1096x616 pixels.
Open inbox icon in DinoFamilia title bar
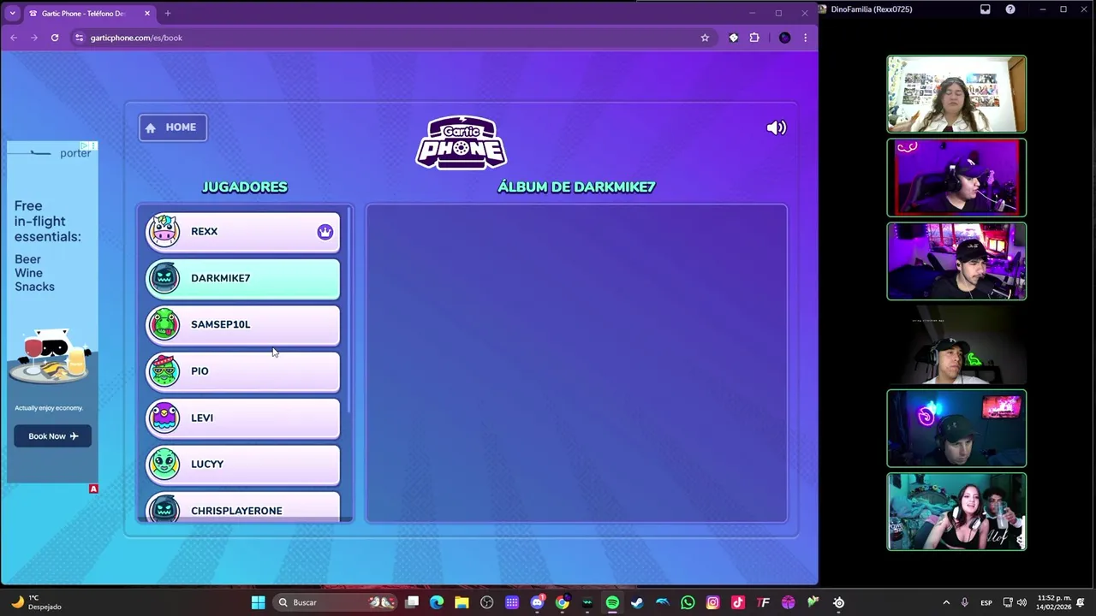[986, 9]
